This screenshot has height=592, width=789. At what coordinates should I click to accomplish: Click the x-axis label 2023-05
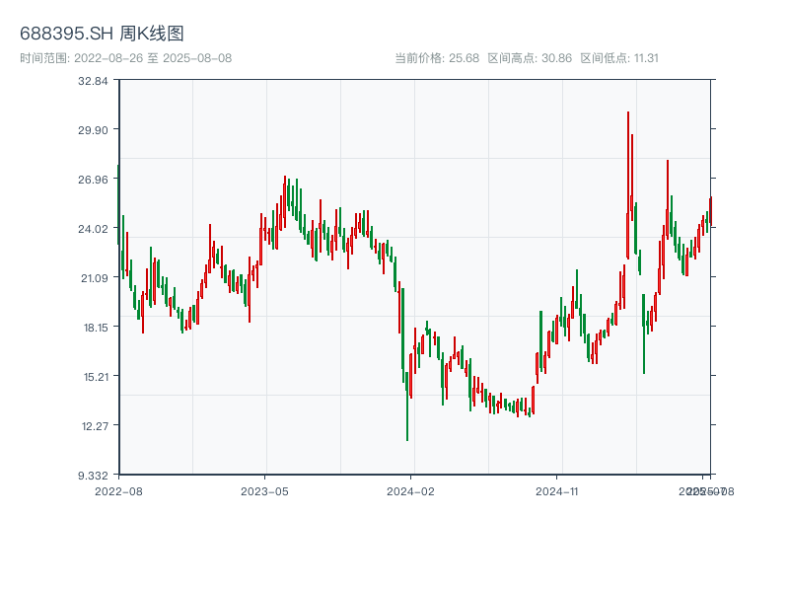264,491
